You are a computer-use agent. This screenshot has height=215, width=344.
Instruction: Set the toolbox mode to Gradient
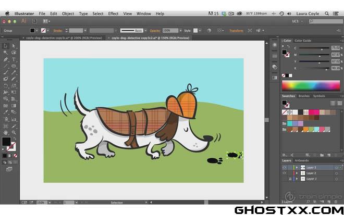tap(10, 156)
